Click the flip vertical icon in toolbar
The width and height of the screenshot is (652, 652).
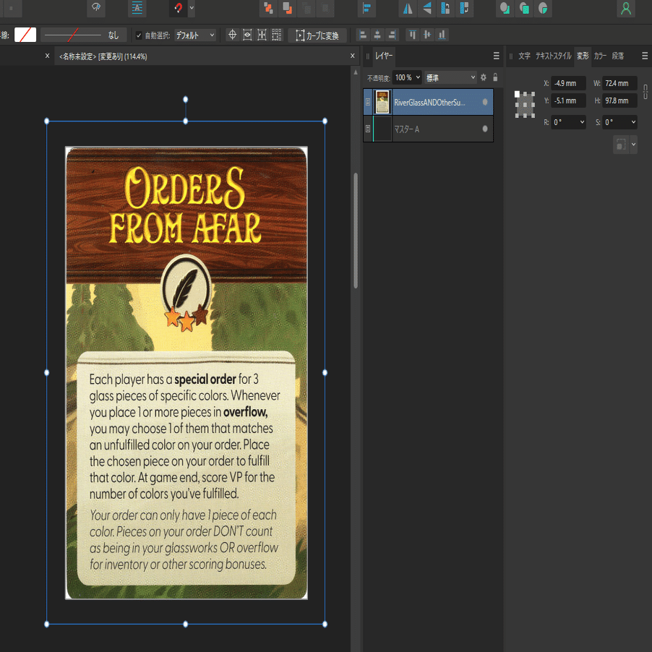click(427, 9)
